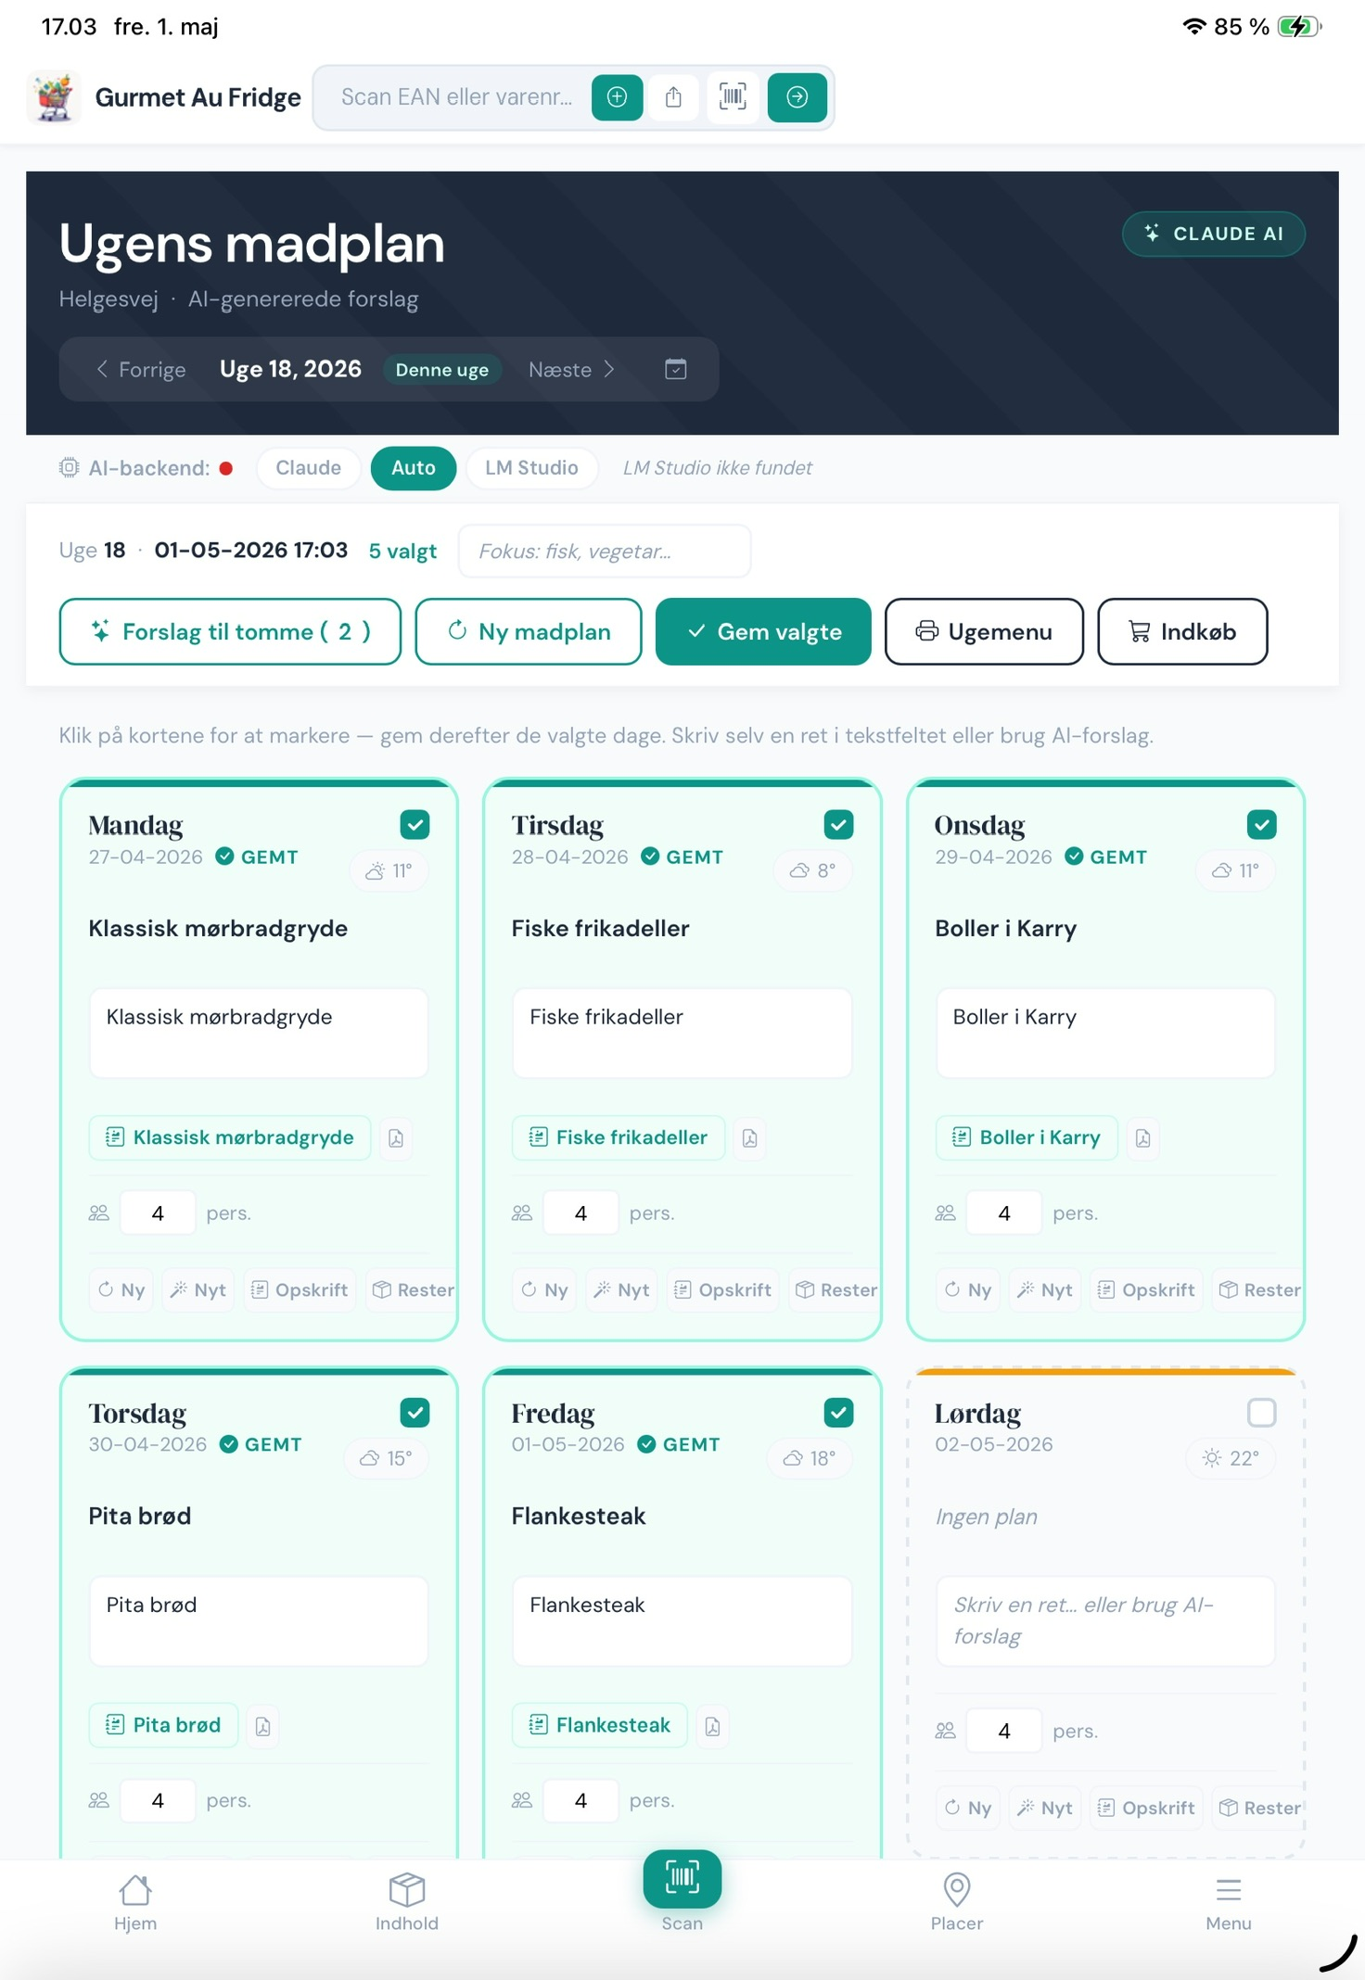This screenshot has height=1980, width=1365.
Task: Click Nyt magic wand on Tirsdag card
Action: [622, 1289]
